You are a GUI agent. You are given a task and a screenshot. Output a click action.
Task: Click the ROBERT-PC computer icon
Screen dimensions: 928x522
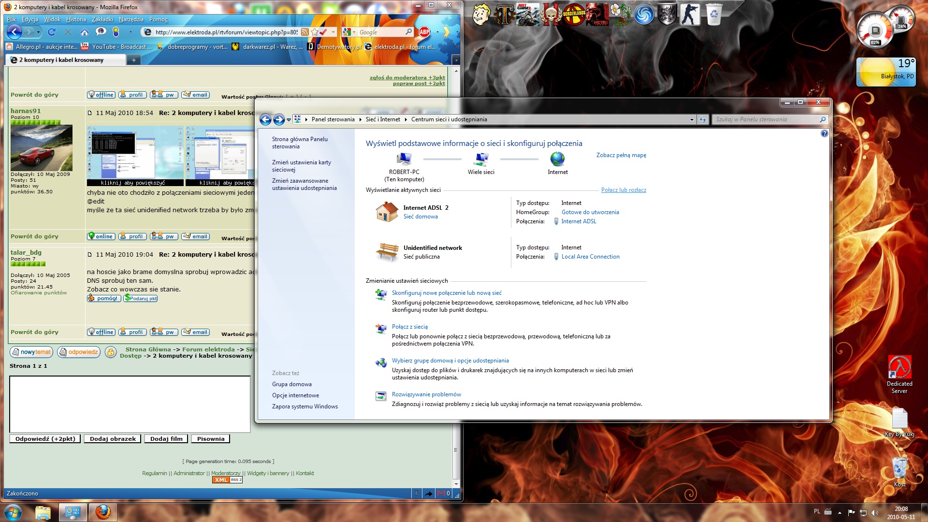[x=404, y=159]
